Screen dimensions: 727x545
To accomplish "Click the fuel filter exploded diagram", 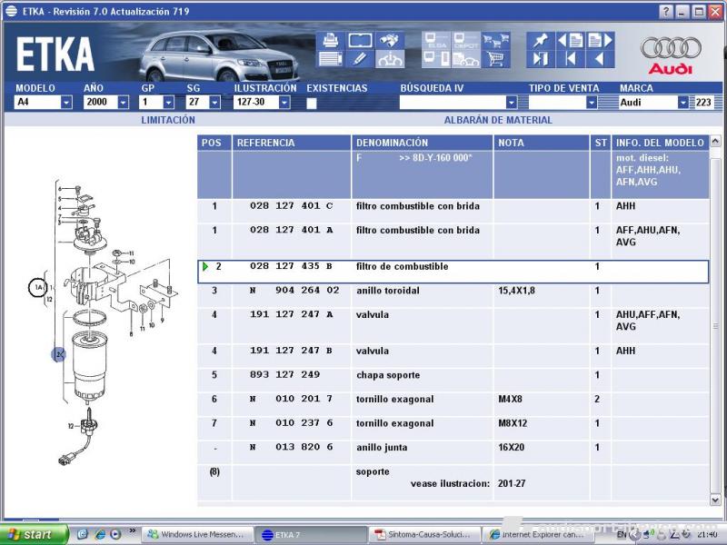I will point(103,323).
